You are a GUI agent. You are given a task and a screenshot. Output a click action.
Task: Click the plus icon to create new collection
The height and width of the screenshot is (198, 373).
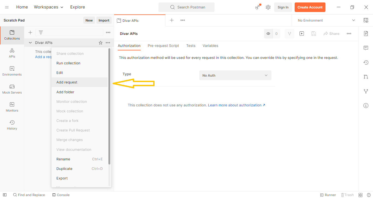[x=30, y=32]
